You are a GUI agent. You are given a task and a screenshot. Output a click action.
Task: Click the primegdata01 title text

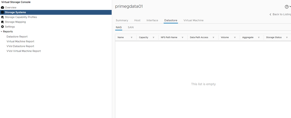click(x=129, y=6)
